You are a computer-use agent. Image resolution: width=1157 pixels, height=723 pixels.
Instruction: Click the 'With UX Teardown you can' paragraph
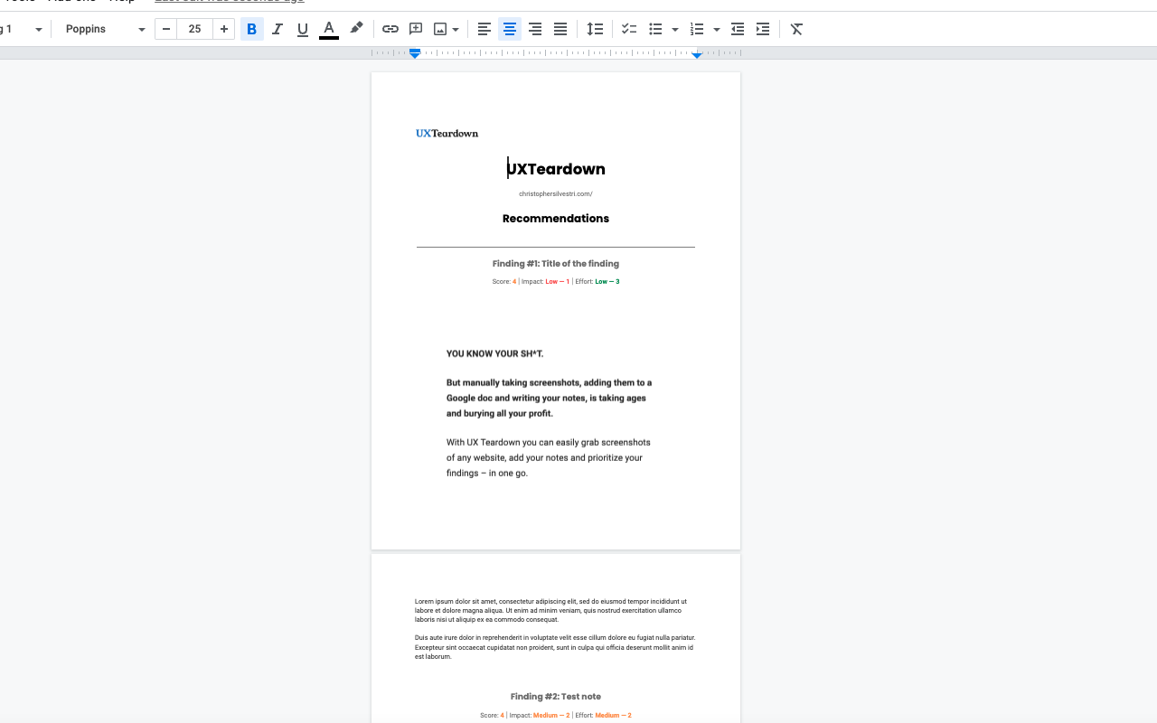tap(548, 457)
